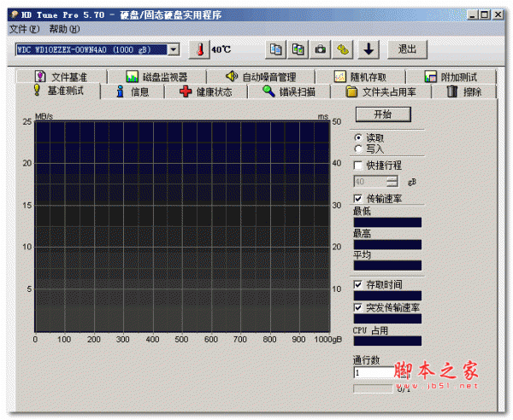
Task: Enable the 快捷行程 checkbox
Action: [358, 166]
